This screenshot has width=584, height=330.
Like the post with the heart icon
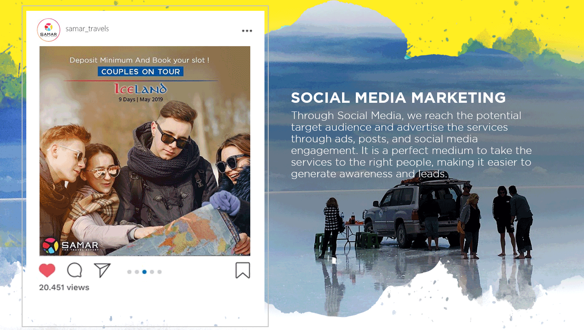(47, 270)
